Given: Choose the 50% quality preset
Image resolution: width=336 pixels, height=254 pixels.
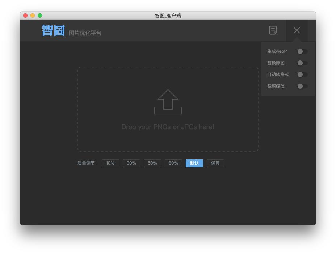Looking at the screenshot, I should tap(152, 163).
